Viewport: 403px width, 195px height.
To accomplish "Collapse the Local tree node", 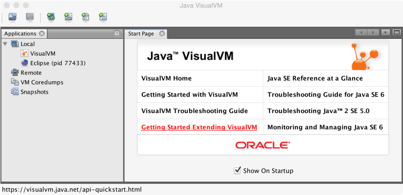I will pos(5,44).
